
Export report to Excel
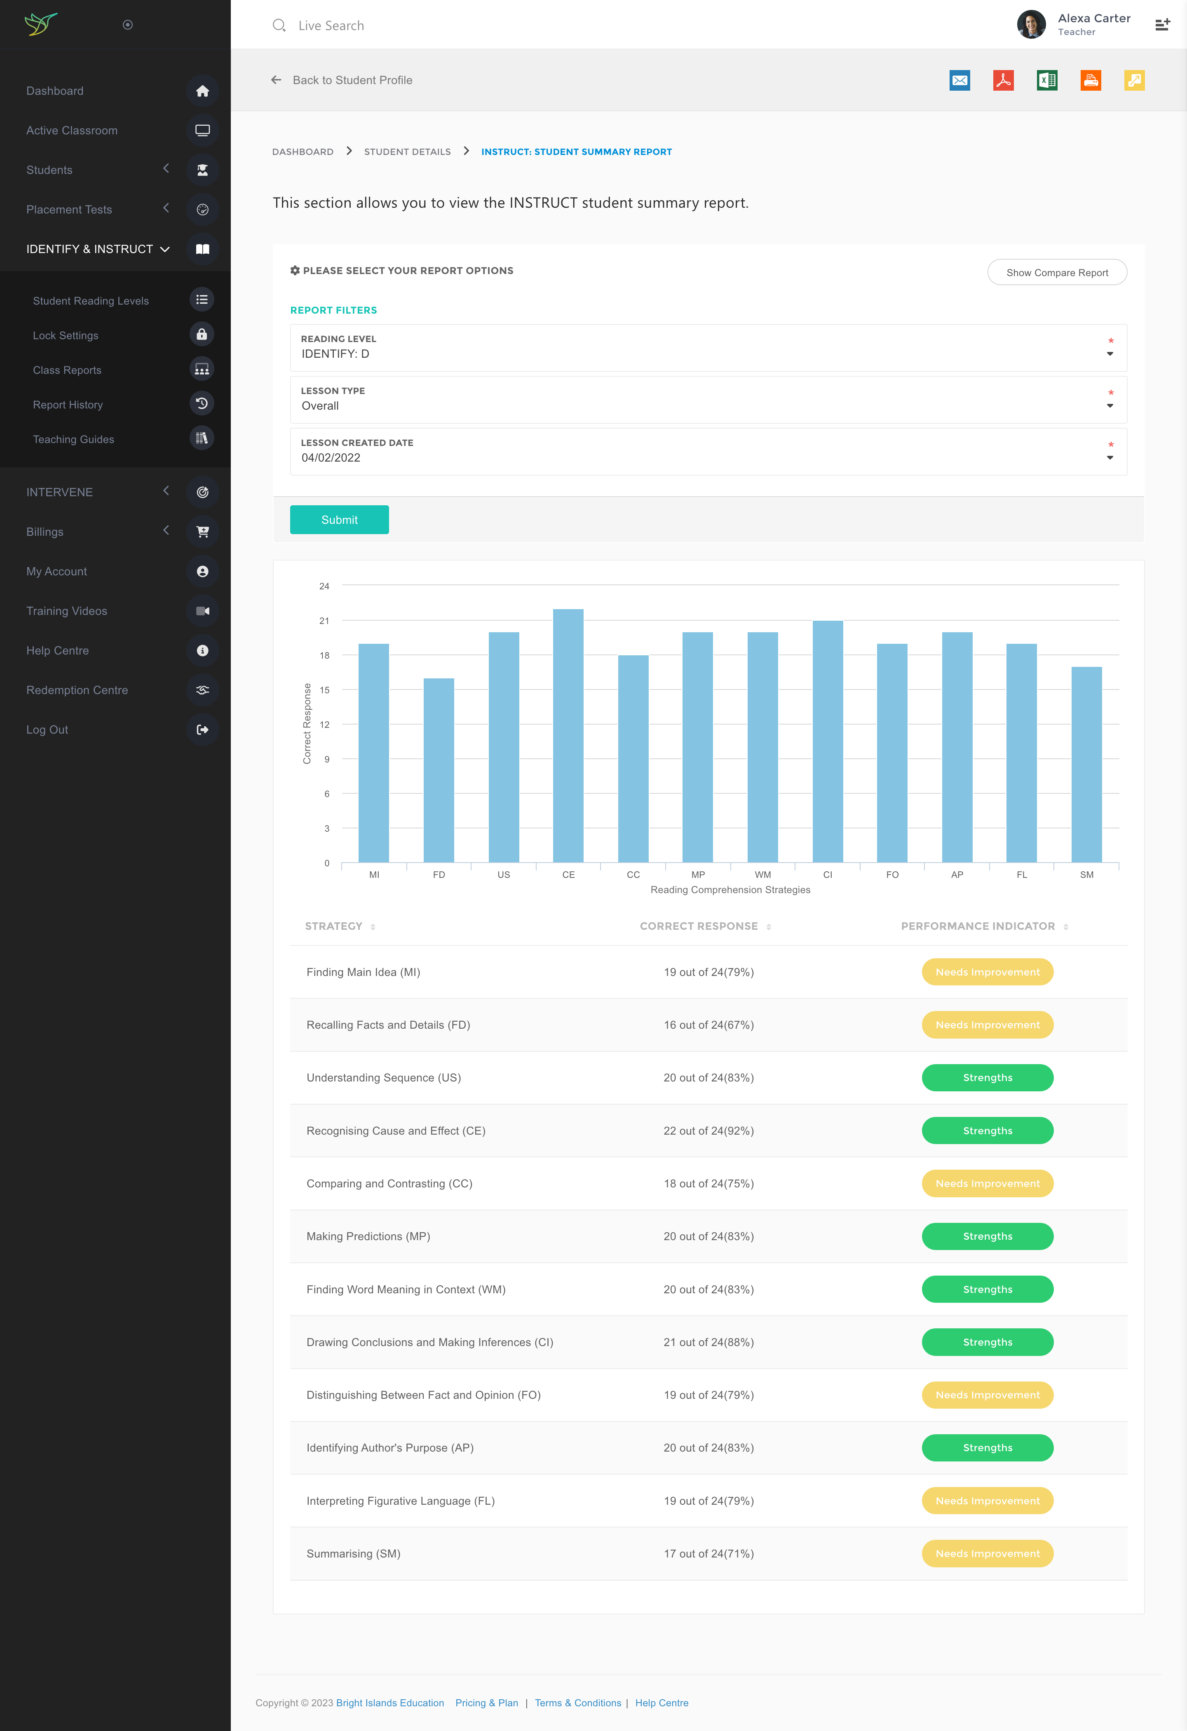(1046, 80)
